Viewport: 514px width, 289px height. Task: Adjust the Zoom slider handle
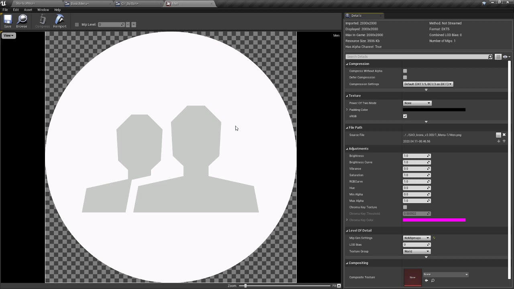click(x=245, y=286)
